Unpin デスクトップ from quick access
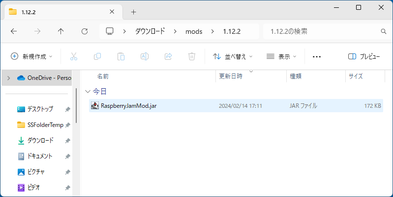The image size is (393, 197). point(67,109)
